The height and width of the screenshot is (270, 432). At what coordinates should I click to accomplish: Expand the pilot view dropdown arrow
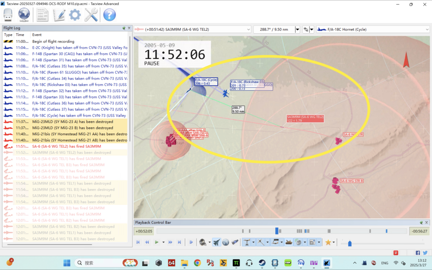[210, 242]
